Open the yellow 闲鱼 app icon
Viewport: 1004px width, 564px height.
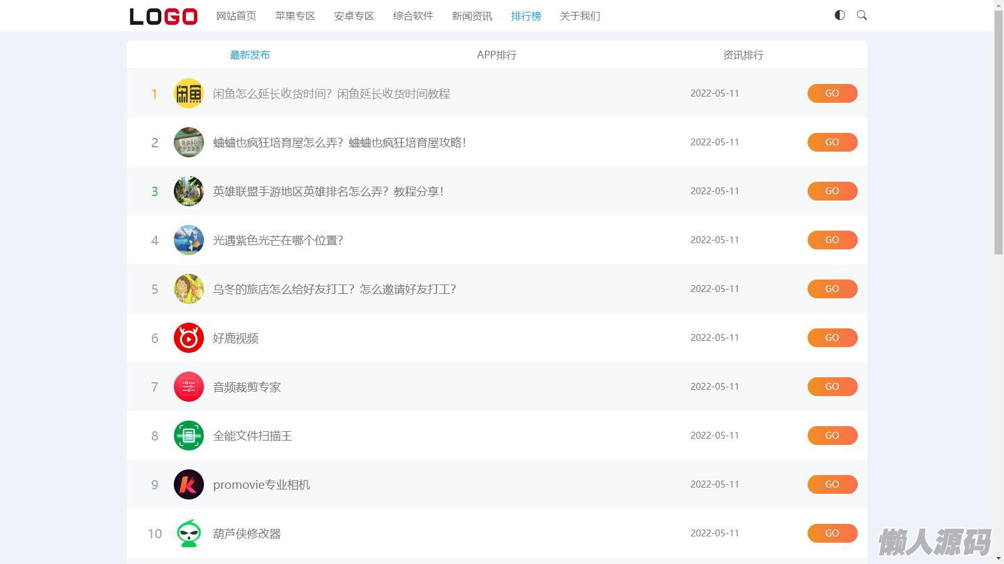pos(188,93)
